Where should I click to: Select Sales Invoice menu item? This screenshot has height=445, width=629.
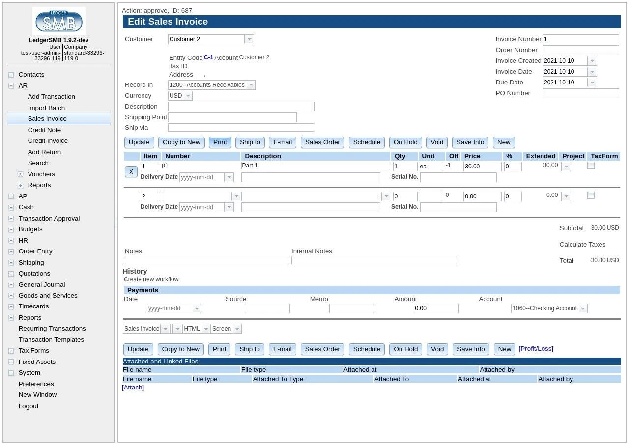coord(47,119)
